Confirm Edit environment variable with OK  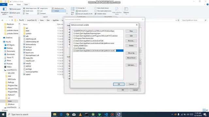pos(119,84)
